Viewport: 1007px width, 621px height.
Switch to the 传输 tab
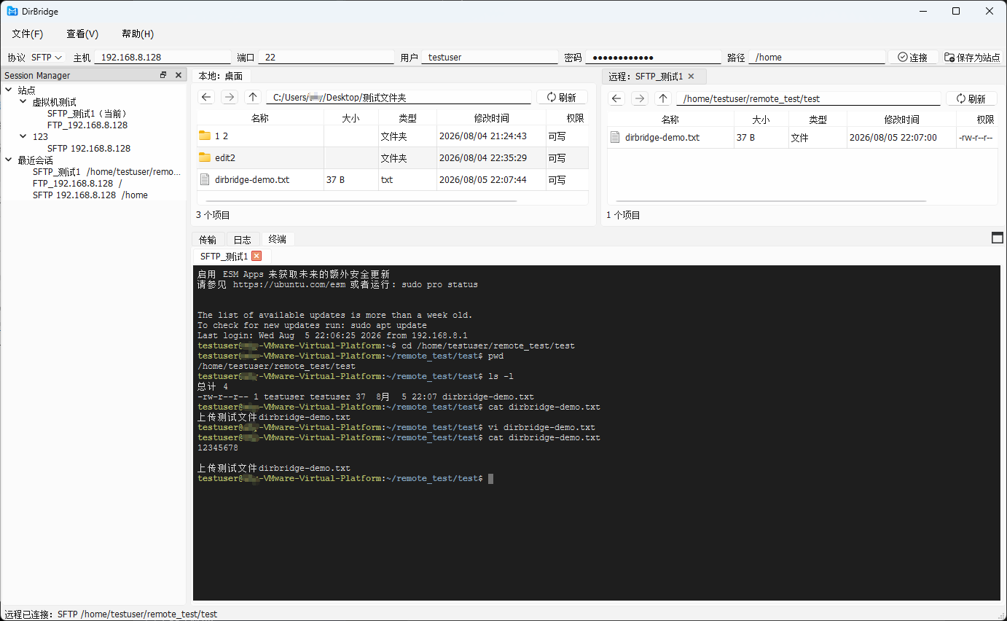click(x=208, y=239)
